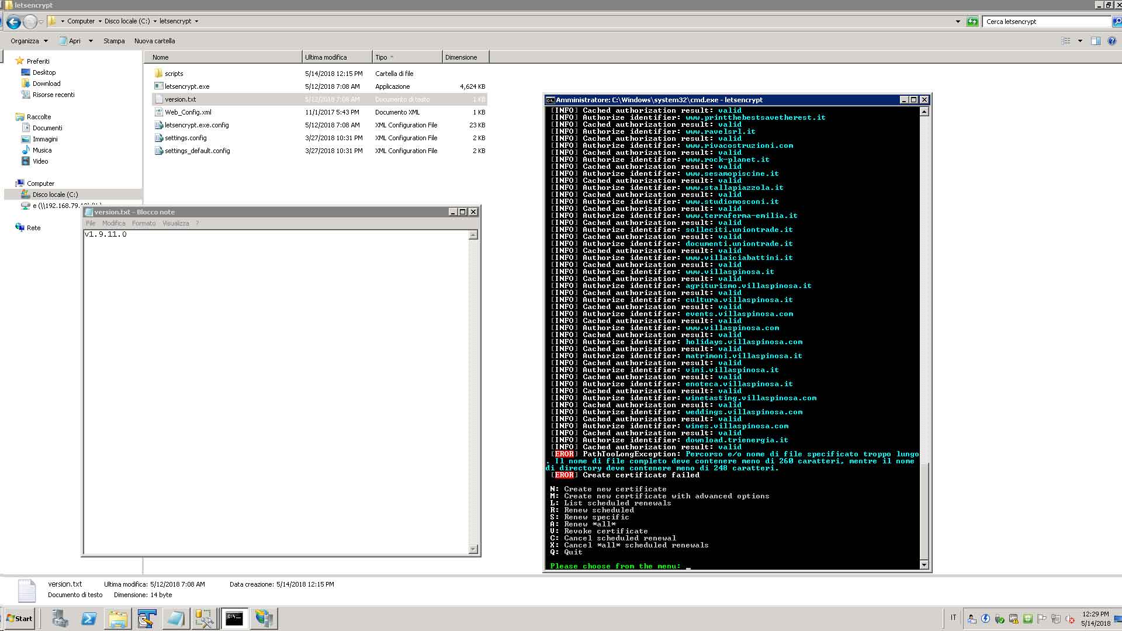The width and height of the screenshot is (1122, 631).
Task: Open the Visualizza menu in Notepad
Action: point(175,223)
